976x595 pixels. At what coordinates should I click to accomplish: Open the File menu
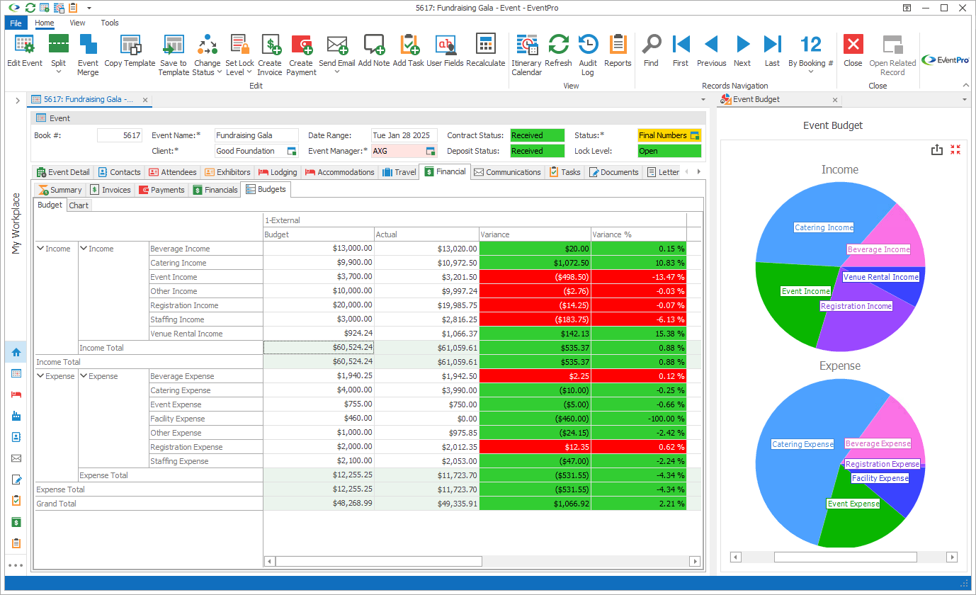pos(16,23)
